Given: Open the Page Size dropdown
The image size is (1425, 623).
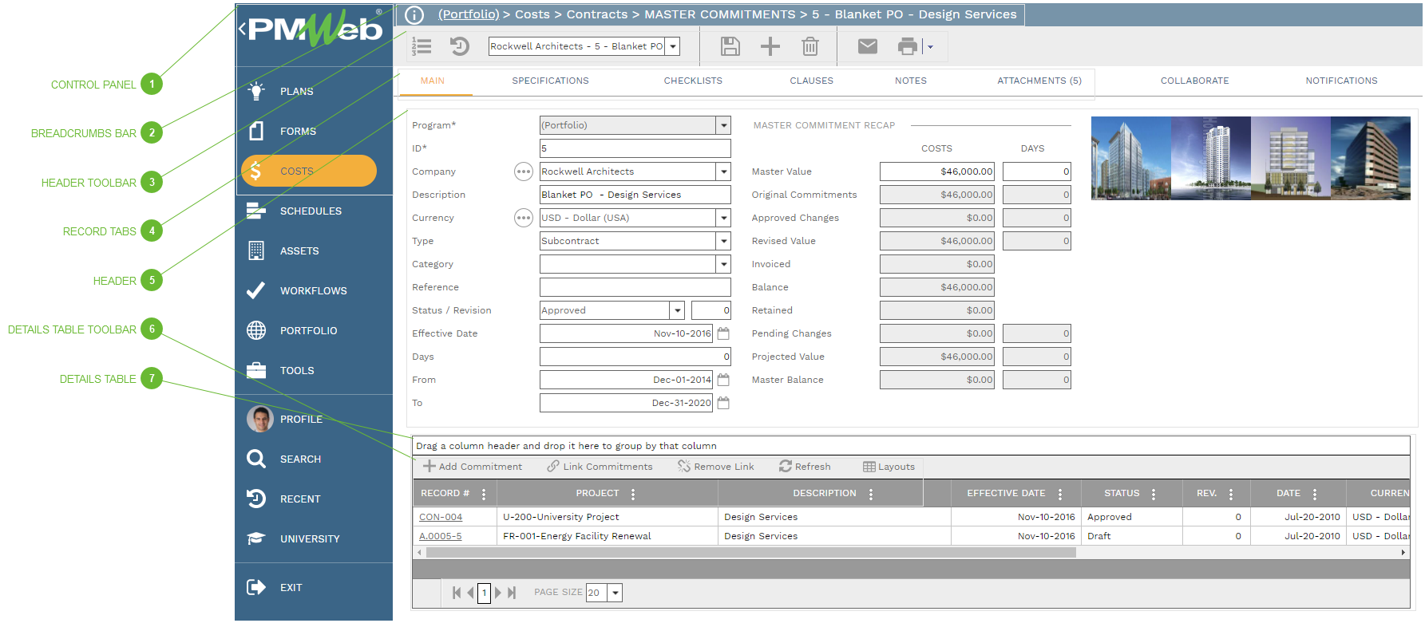Looking at the screenshot, I should tap(615, 593).
